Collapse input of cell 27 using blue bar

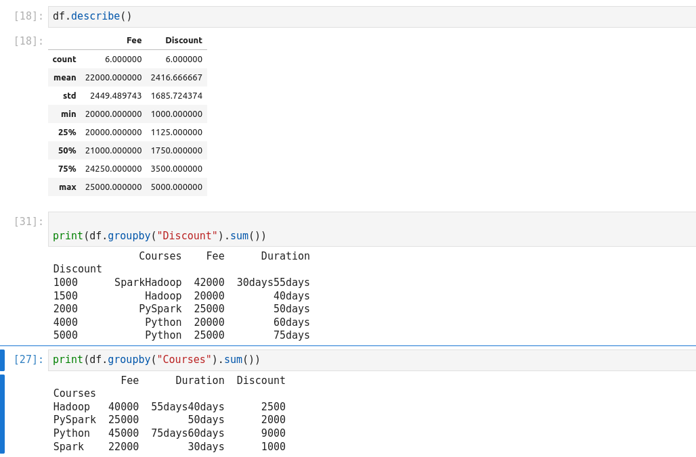pyautogui.click(x=2, y=360)
